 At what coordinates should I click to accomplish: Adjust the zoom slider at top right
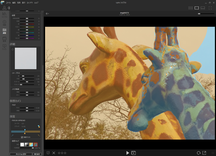pos(206,14)
